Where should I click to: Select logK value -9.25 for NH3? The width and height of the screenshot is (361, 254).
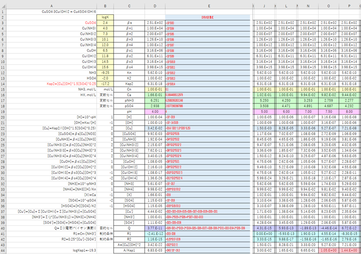(x=105, y=73)
